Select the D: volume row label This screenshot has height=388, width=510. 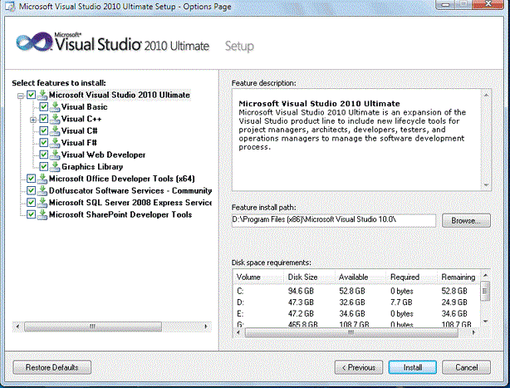click(x=240, y=302)
